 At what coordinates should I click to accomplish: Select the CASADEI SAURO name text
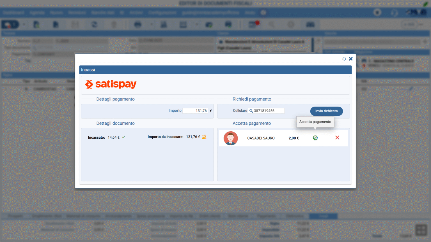[x=261, y=138]
